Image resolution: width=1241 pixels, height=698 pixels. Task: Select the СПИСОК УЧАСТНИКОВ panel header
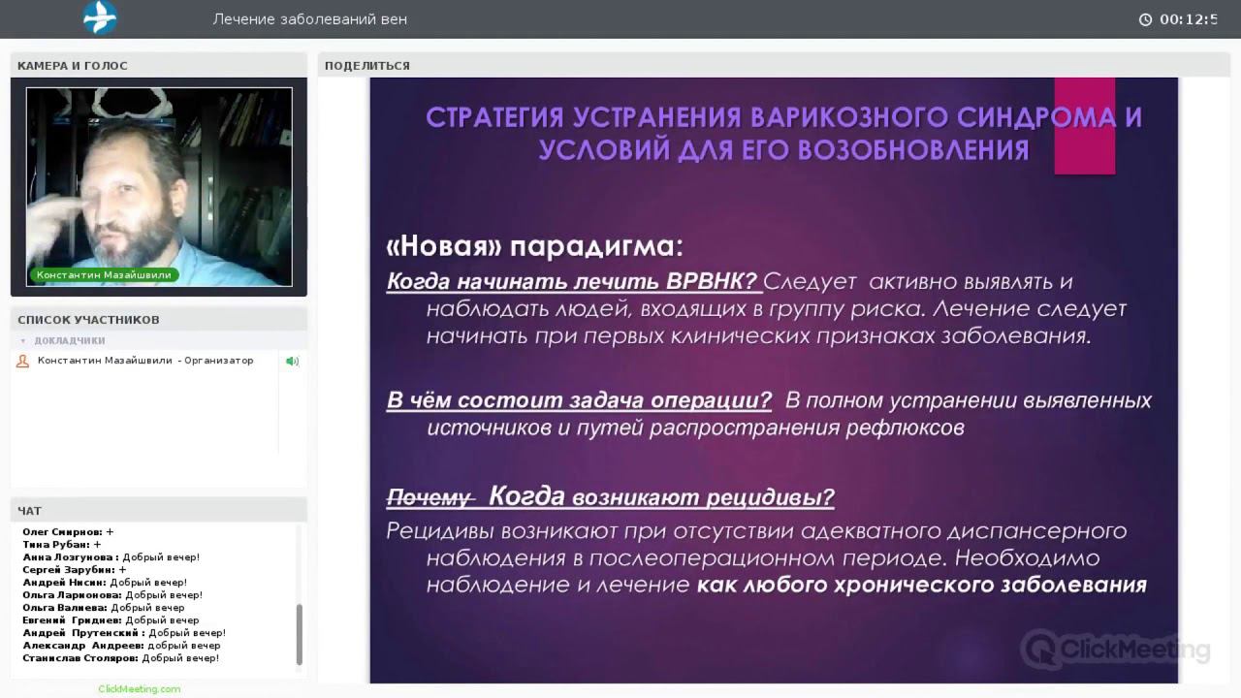[159, 320]
